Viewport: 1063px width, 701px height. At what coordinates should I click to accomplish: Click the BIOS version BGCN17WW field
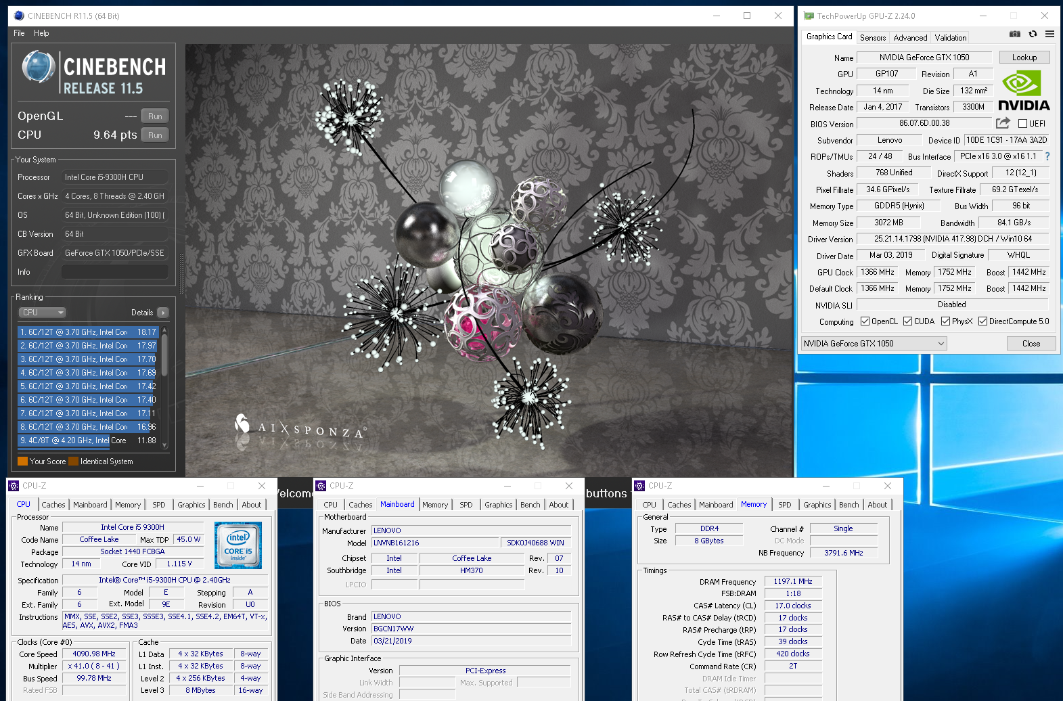pos(471,629)
